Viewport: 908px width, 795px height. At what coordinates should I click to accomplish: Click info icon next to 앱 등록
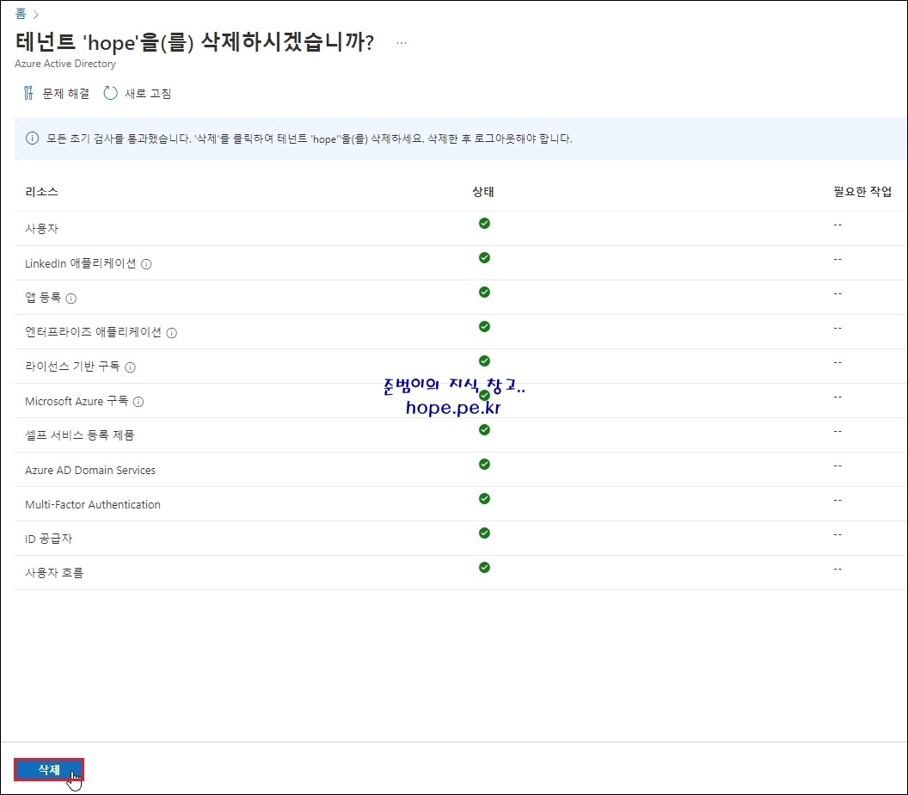pyautogui.click(x=71, y=299)
